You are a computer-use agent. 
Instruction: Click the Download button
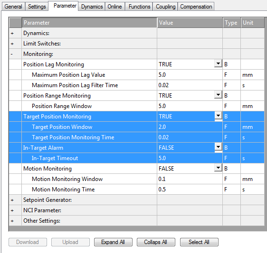click(x=28, y=242)
